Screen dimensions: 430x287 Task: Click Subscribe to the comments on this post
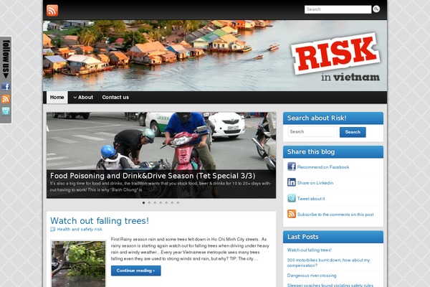click(335, 215)
